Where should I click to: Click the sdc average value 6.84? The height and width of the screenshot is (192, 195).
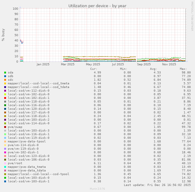pos(157,80)
